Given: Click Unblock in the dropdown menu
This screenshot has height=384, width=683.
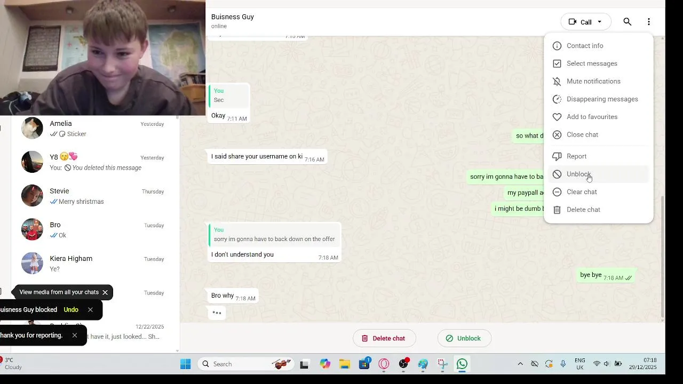Looking at the screenshot, I should [599, 174].
